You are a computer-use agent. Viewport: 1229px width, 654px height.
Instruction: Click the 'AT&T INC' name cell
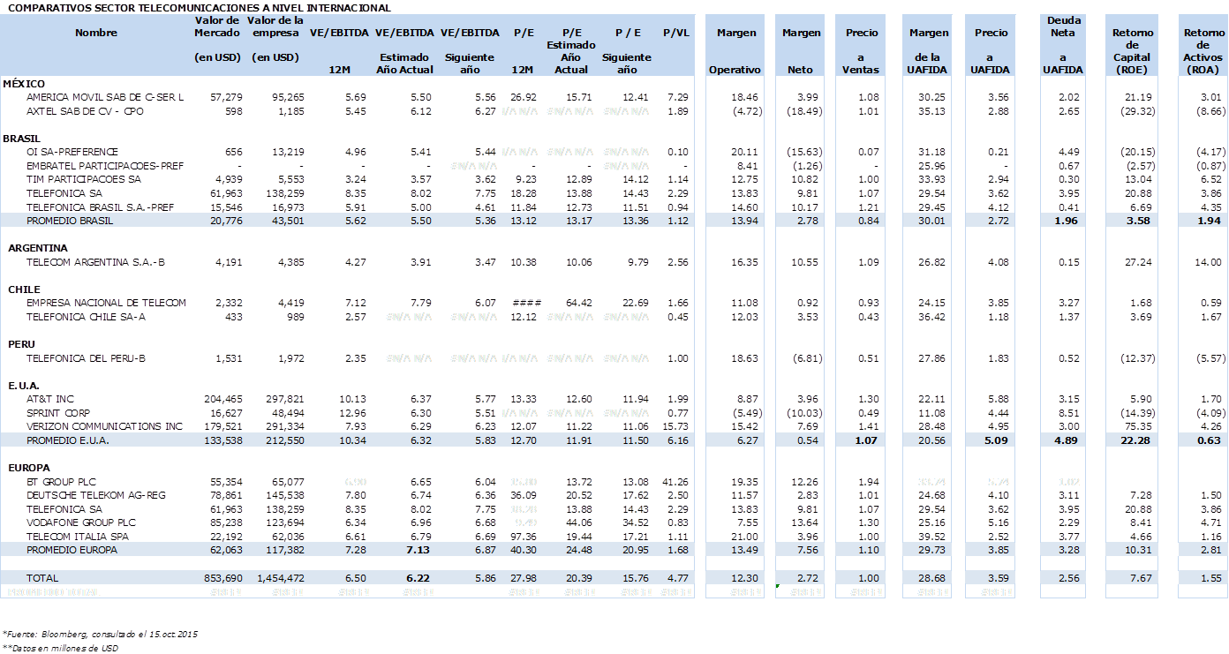click(x=50, y=400)
